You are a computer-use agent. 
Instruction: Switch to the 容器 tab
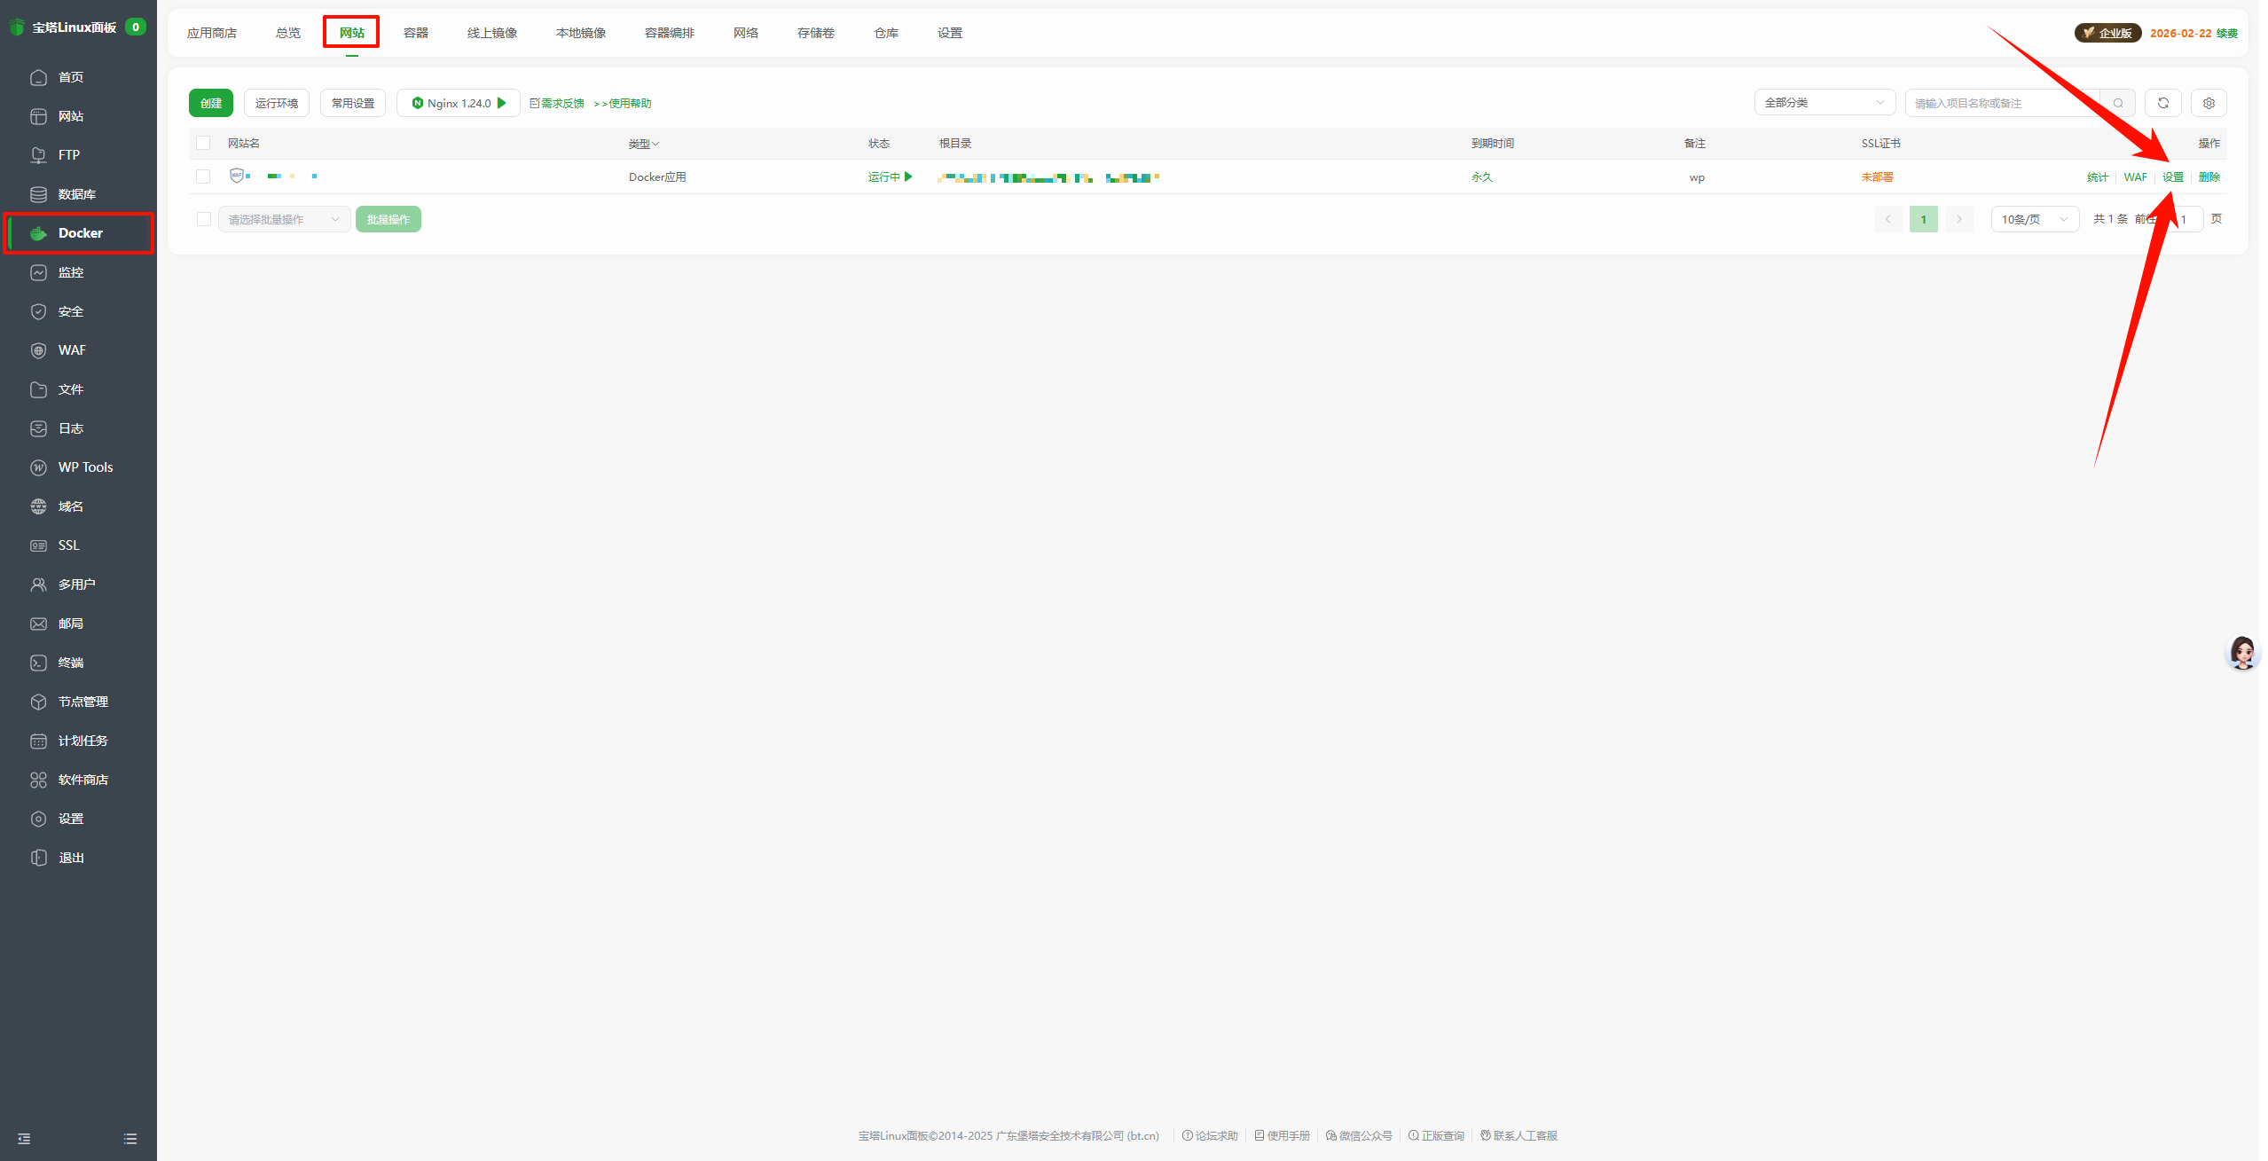coord(414,32)
